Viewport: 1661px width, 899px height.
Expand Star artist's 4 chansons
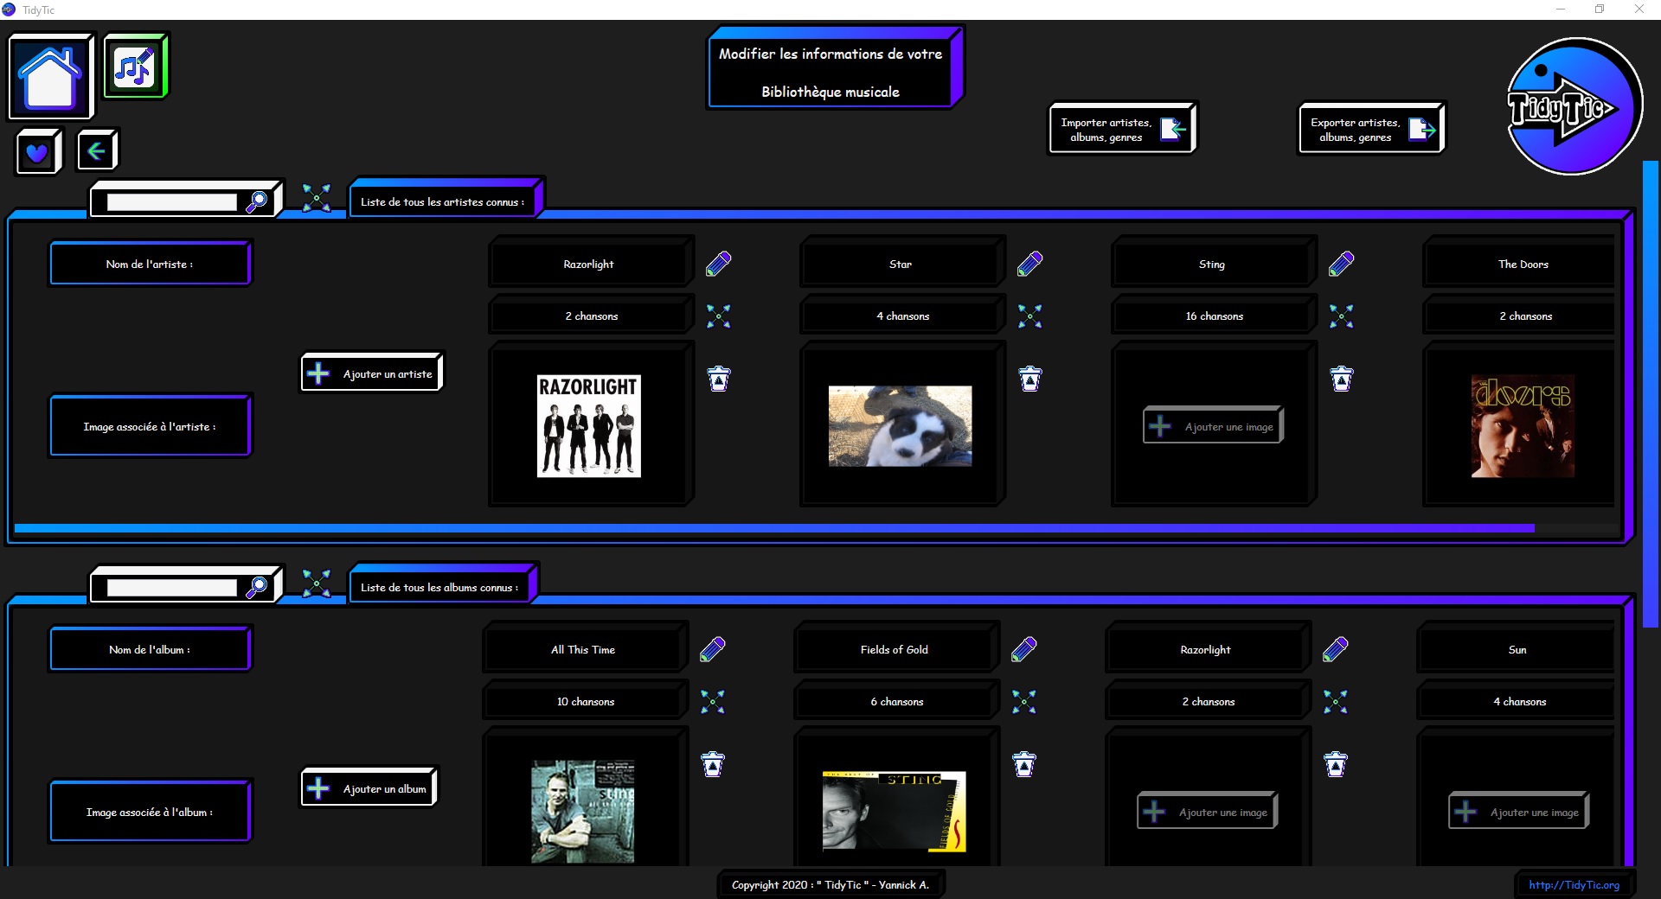point(1030,316)
